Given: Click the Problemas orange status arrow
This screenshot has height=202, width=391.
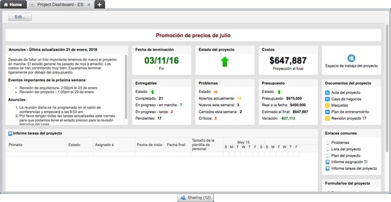Looking at the screenshot, I should point(216,92).
